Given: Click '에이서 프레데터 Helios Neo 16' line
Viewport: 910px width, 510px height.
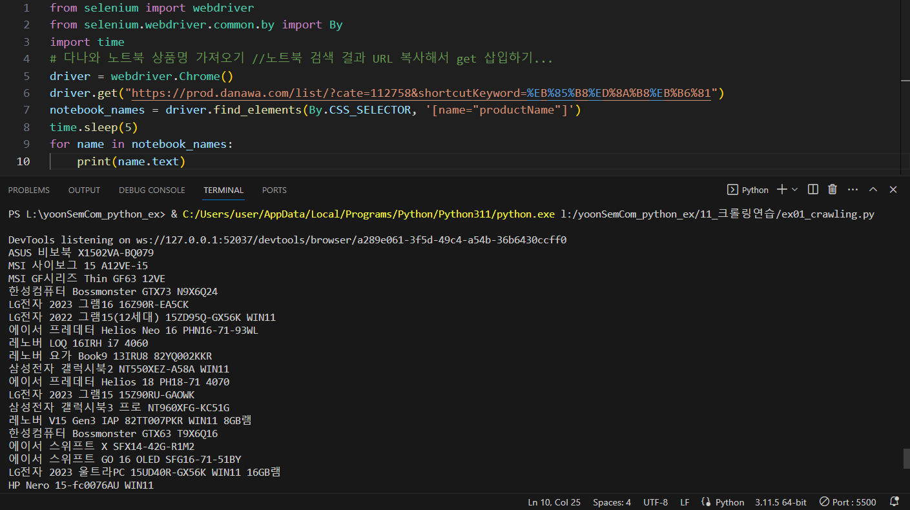Looking at the screenshot, I should pyautogui.click(x=134, y=331).
